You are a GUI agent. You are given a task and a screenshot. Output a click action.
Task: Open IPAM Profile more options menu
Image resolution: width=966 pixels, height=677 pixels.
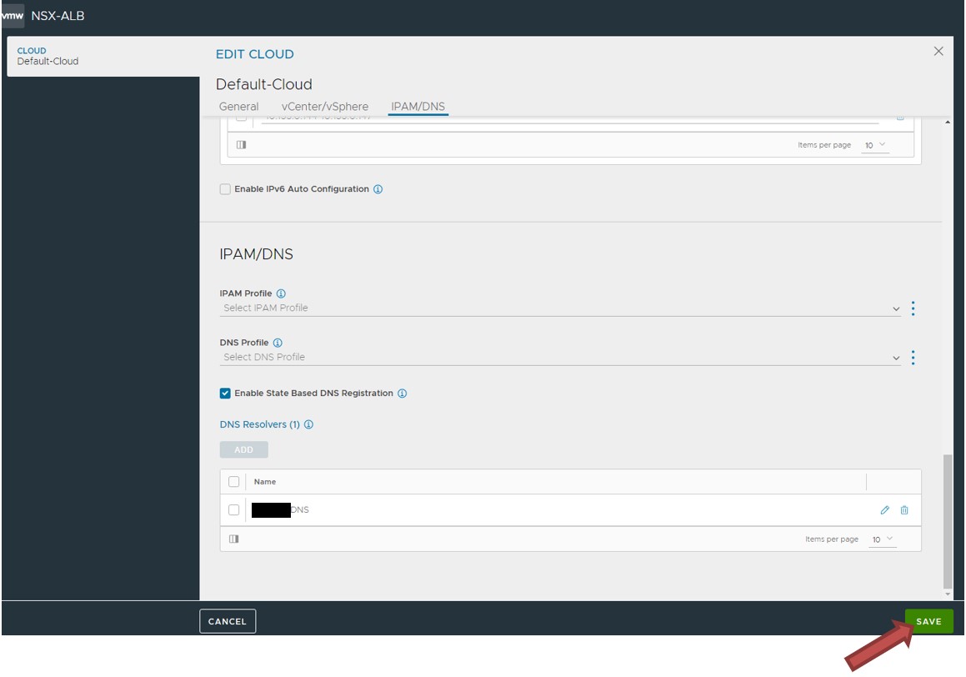(x=913, y=308)
